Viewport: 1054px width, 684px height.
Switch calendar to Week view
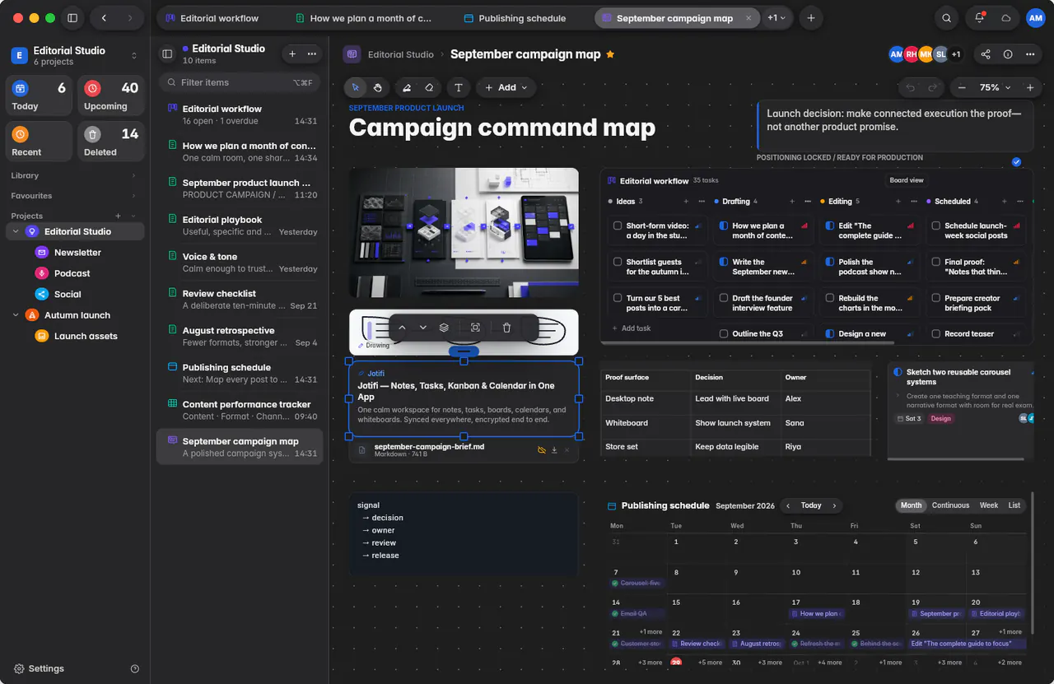pyautogui.click(x=989, y=505)
